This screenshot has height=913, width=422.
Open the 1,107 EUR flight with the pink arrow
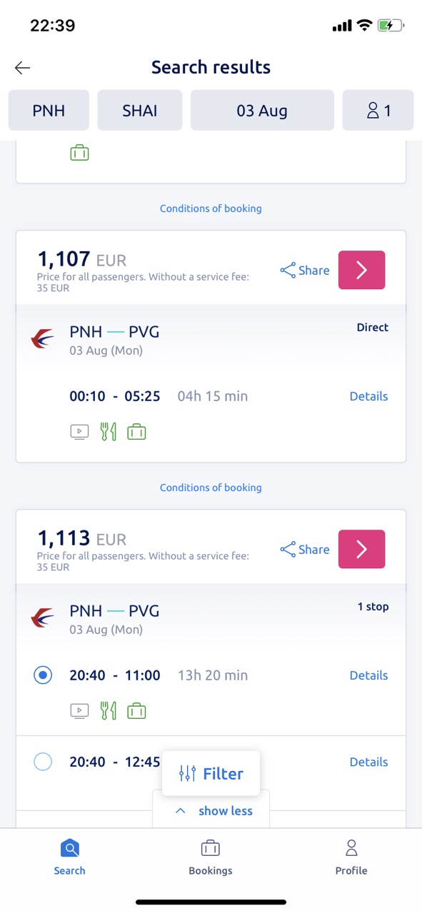click(x=361, y=270)
